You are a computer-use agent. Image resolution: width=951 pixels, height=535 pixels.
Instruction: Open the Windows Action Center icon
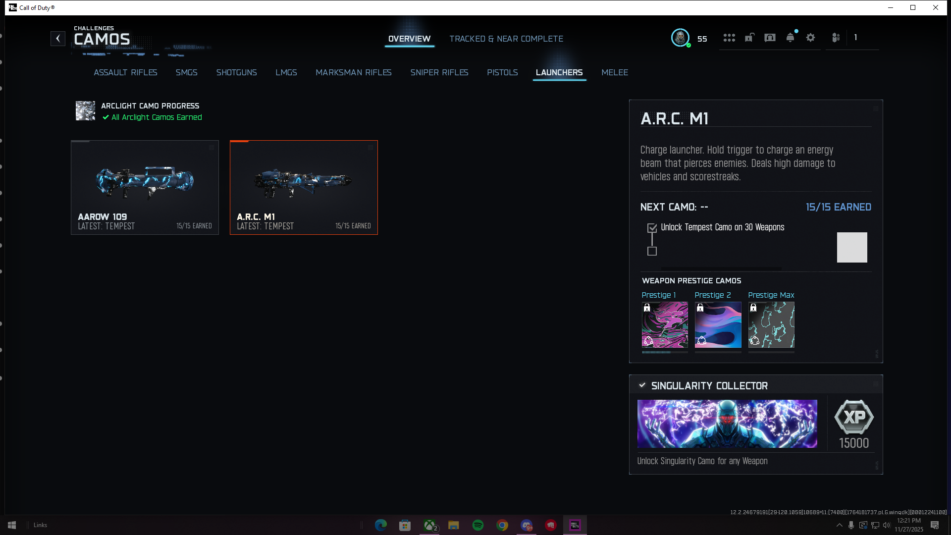click(935, 525)
